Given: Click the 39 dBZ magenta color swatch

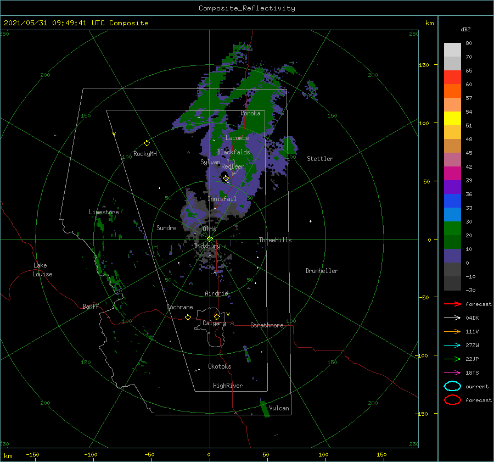Looking at the screenshot, I should tap(452, 174).
